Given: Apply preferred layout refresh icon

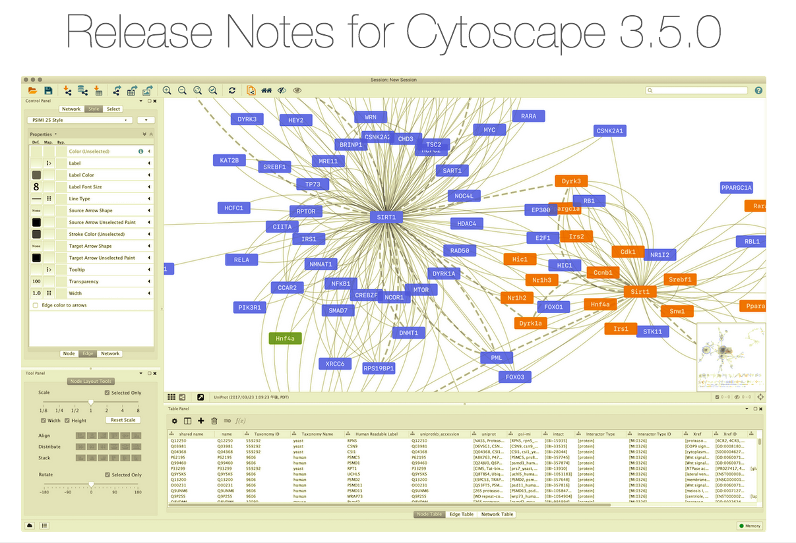Looking at the screenshot, I should point(232,90).
